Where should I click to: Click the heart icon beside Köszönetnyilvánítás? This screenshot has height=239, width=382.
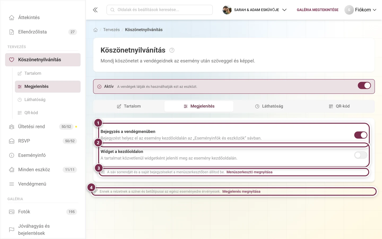[x=12, y=60]
